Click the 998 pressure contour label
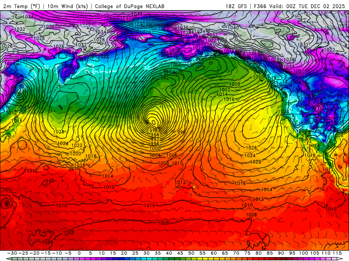Viewport: 349px width, 261px height. (x=181, y=132)
